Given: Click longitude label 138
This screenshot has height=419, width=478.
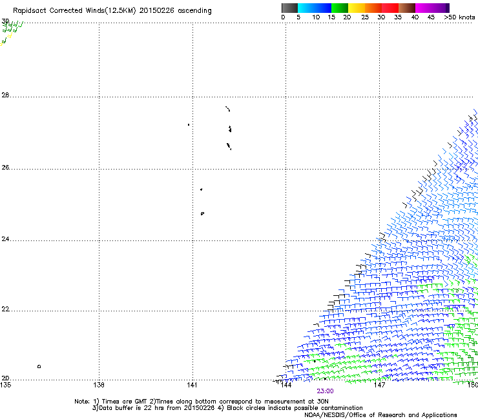Looking at the screenshot, I should [99, 385].
